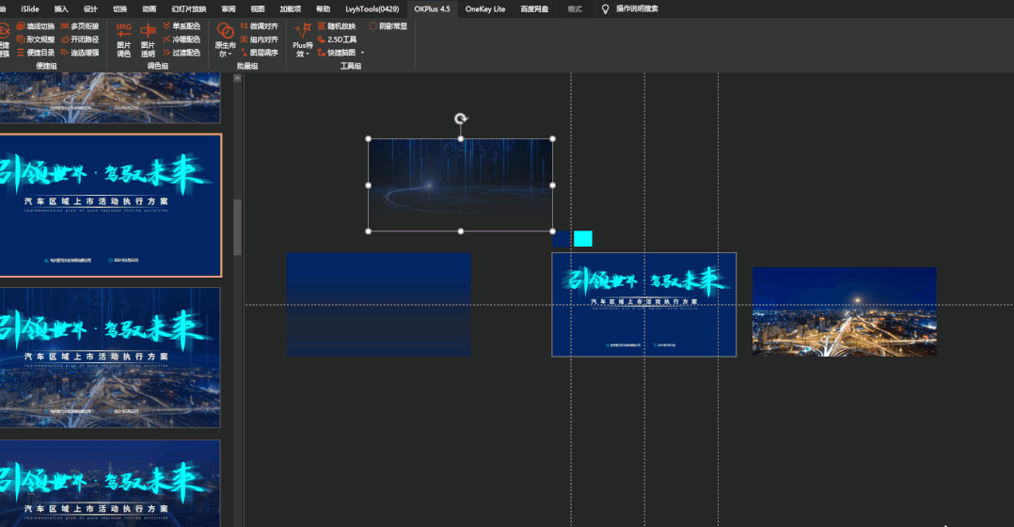Open the iSlide ribbon tab
1014x527 pixels.
(30, 9)
